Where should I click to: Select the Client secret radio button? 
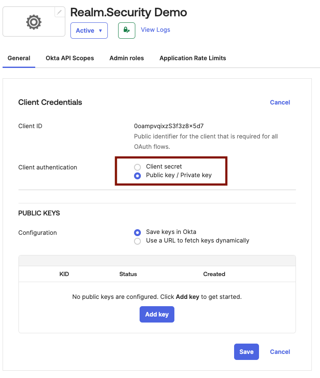[x=137, y=167]
